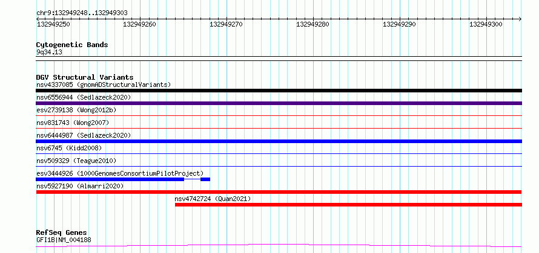Open variant nsv509329 (Teague2010) label
Screen dimensions: 539x253
pyautogui.click(x=76, y=161)
